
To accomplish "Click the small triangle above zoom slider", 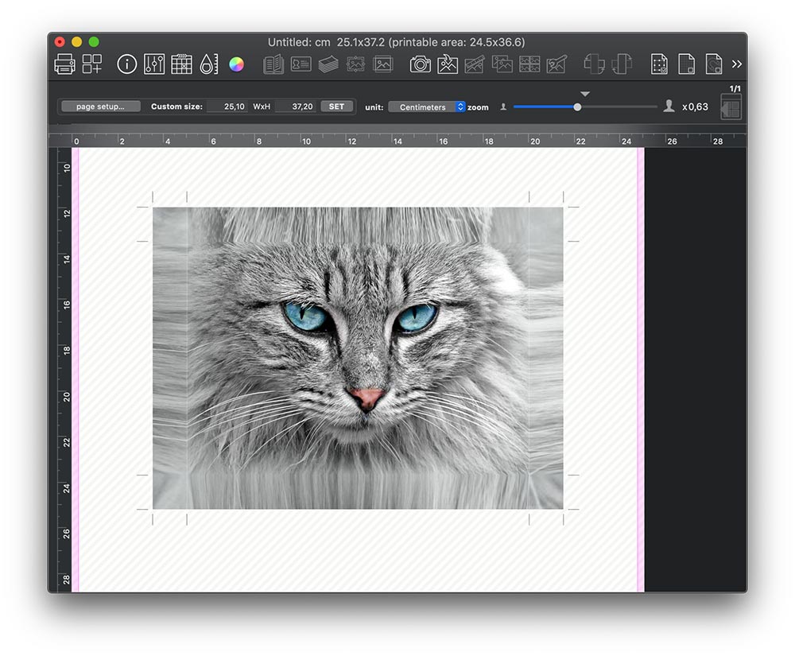I will [x=585, y=94].
